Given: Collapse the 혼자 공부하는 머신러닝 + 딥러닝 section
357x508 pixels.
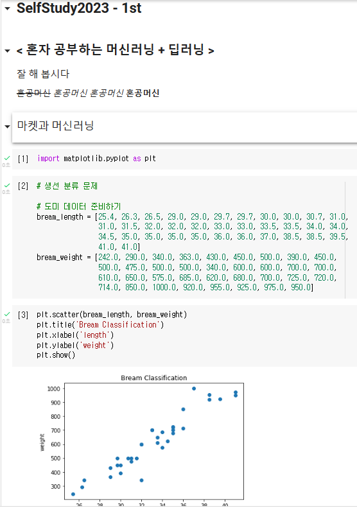Looking at the screenshot, I should click(7, 51).
